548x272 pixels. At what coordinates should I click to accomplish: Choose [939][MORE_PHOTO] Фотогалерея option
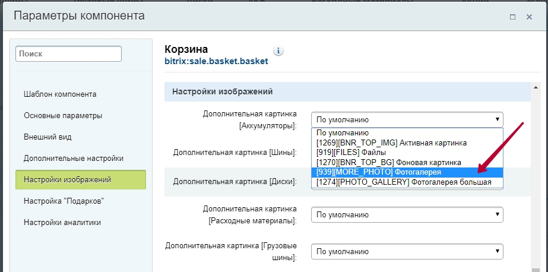pos(407,172)
